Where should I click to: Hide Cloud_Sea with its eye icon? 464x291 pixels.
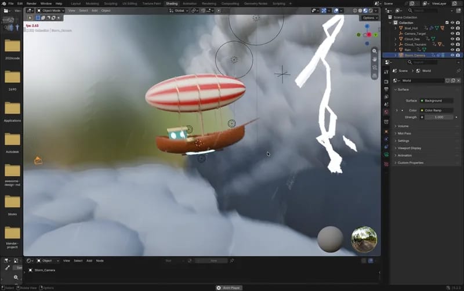point(452,39)
